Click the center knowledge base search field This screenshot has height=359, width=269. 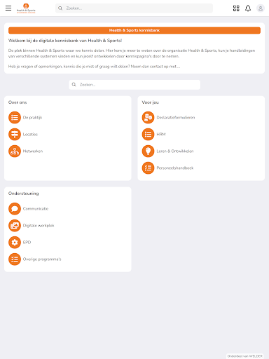point(134,85)
